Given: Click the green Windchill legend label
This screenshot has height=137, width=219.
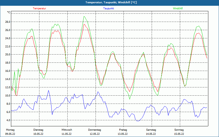Looking at the screenshot, I should click(178, 8).
